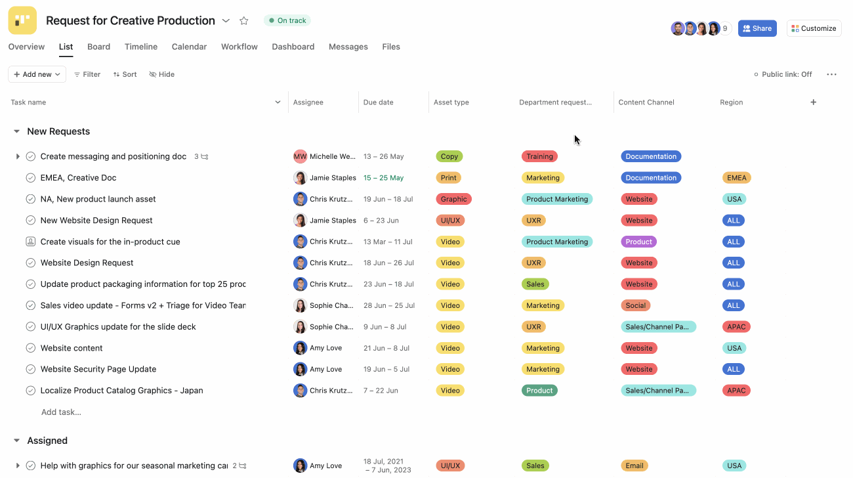Switch to the Board tab
Screen dimensions: 853x478
[98, 47]
